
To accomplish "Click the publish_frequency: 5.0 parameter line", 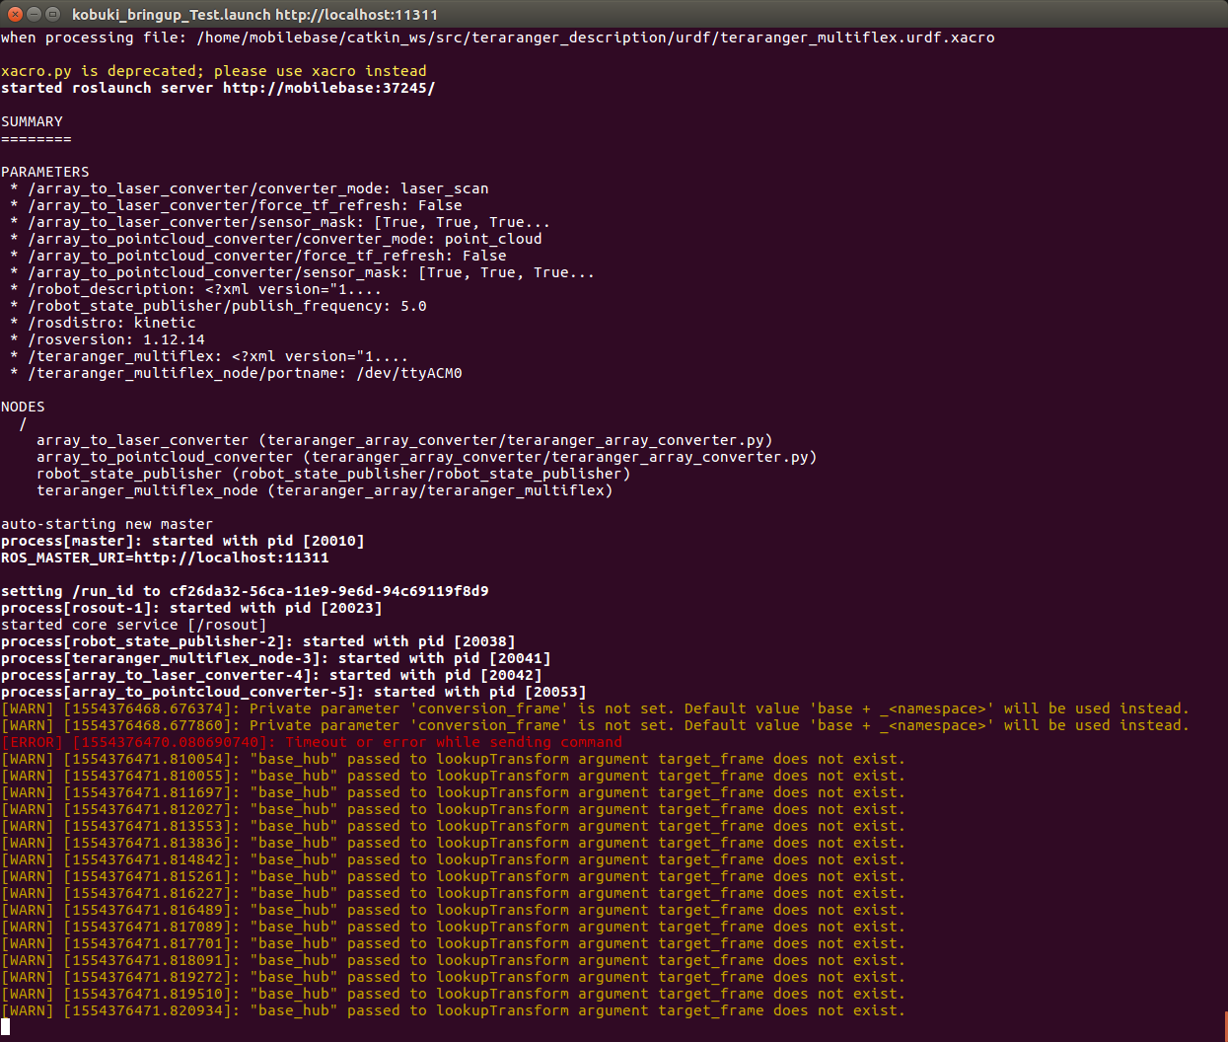I will [218, 306].
